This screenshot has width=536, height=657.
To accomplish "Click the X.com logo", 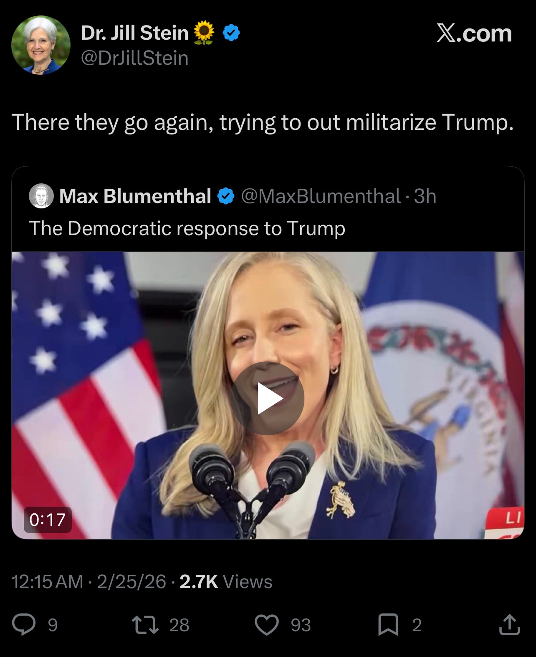I will pos(474,33).
